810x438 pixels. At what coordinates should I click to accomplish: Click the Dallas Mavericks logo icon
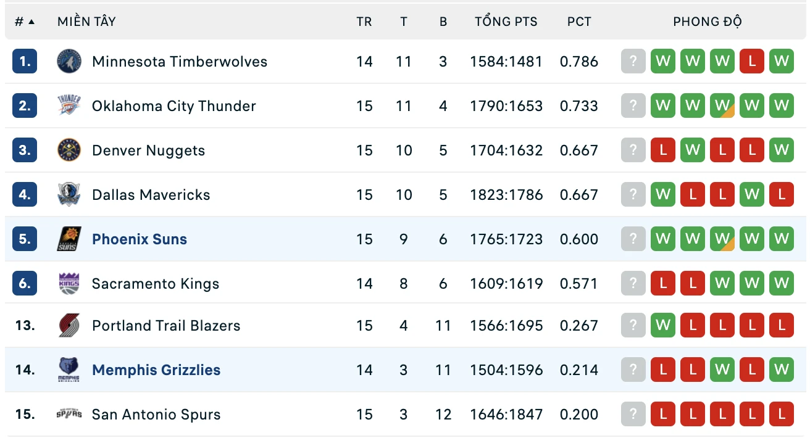(69, 195)
